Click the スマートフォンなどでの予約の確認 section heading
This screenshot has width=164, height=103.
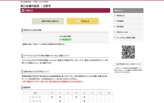[46, 56]
